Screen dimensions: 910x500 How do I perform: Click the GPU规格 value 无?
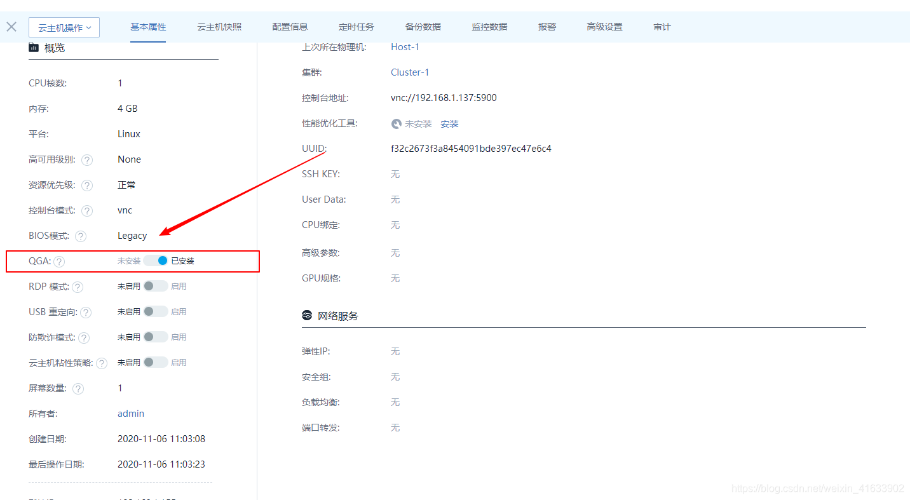coord(395,278)
